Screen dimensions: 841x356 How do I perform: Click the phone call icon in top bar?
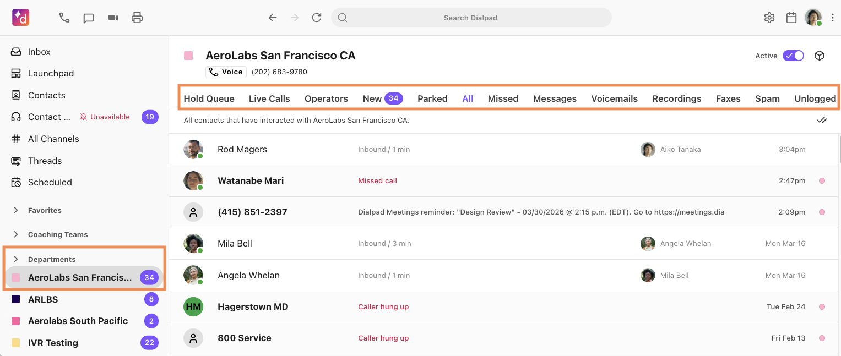[x=64, y=18]
